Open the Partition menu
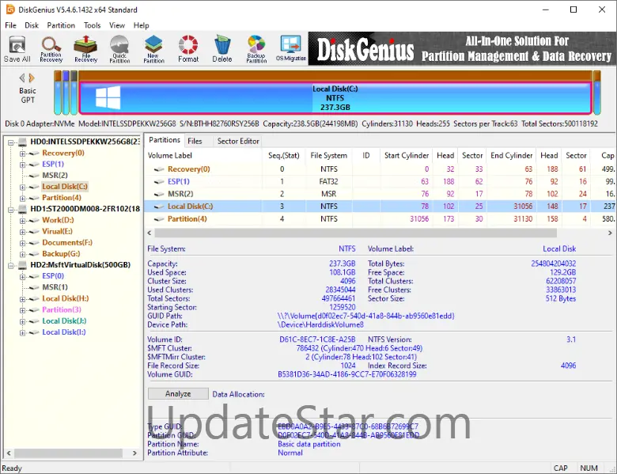Screen dimensions: 617x474 coord(61,25)
